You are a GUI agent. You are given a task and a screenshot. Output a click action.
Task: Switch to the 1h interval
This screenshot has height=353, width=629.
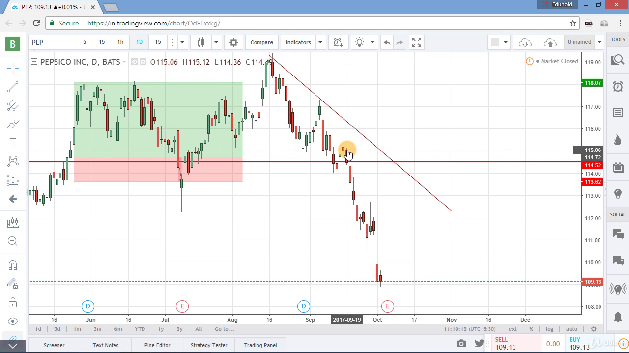[x=120, y=42]
